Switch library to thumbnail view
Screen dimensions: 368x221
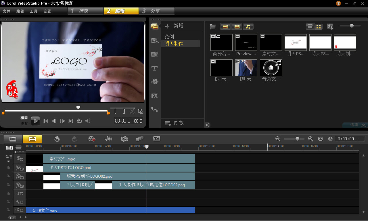point(318,27)
